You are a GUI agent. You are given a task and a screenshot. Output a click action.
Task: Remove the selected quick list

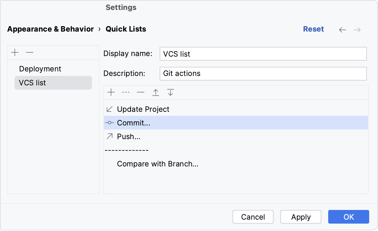[30, 52]
